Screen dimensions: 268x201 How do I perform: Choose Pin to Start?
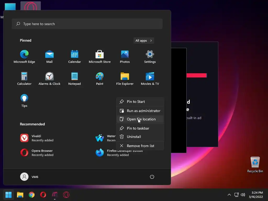click(140, 102)
